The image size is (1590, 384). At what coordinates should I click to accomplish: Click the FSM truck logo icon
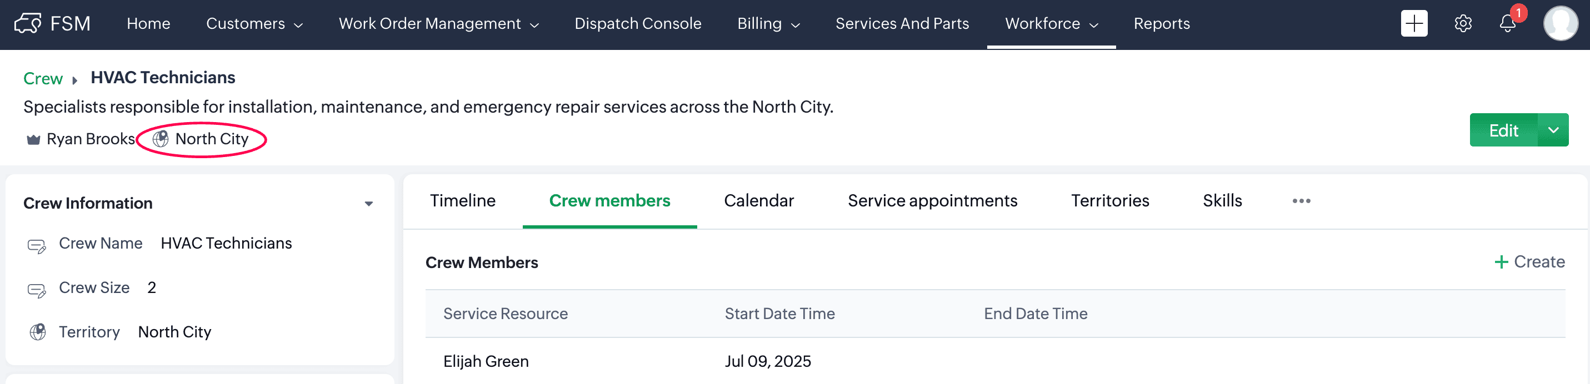point(28,23)
